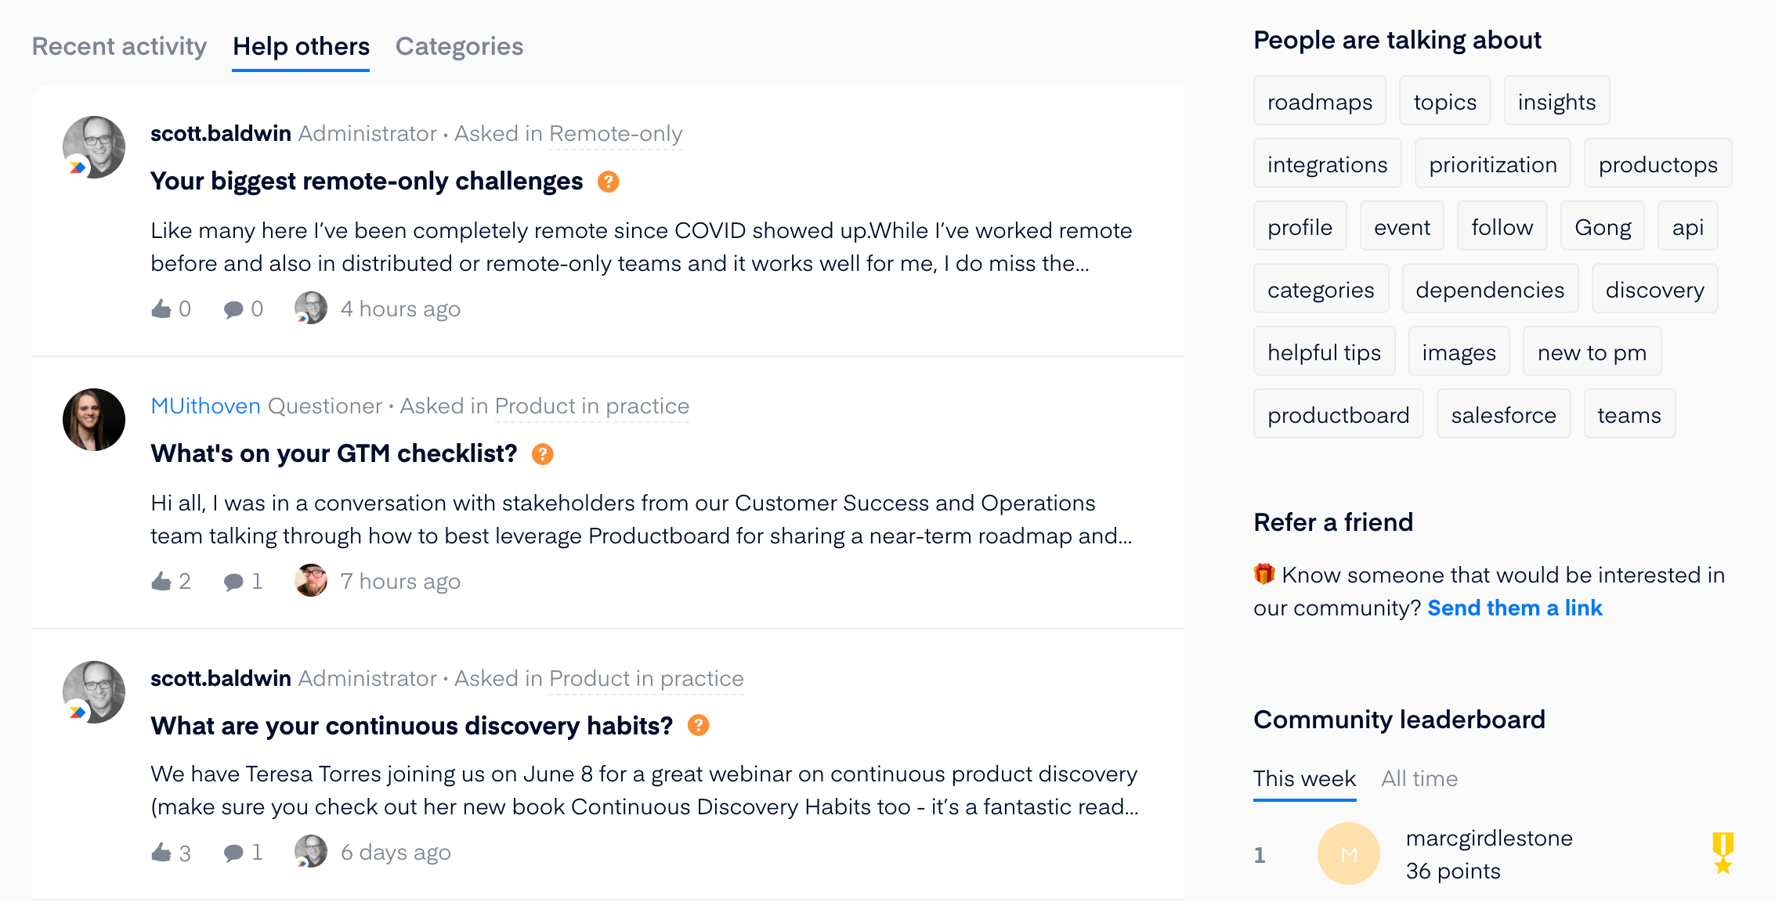The width and height of the screenshot is (1775, 902).
Task: Open the Categories tab
Action: pyautogui.click(x=459, y=46)
